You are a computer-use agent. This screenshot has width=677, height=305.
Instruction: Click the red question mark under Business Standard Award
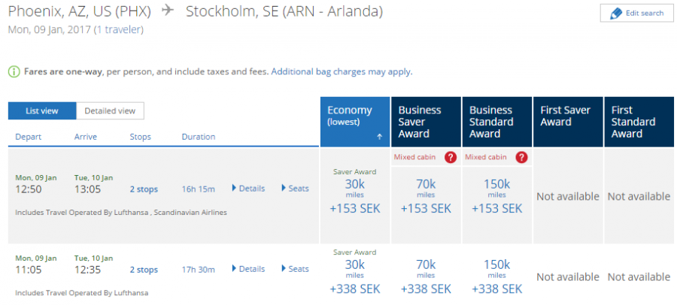[521, 158]
